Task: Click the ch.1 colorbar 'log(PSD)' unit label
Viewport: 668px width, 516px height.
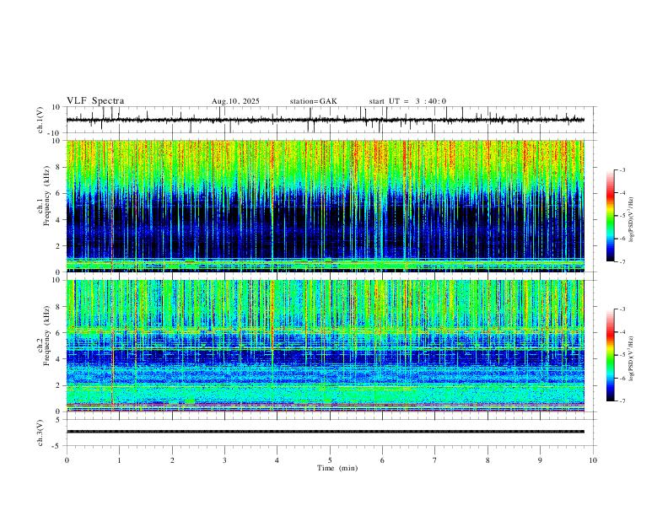Action: click(x=632, y=220)
